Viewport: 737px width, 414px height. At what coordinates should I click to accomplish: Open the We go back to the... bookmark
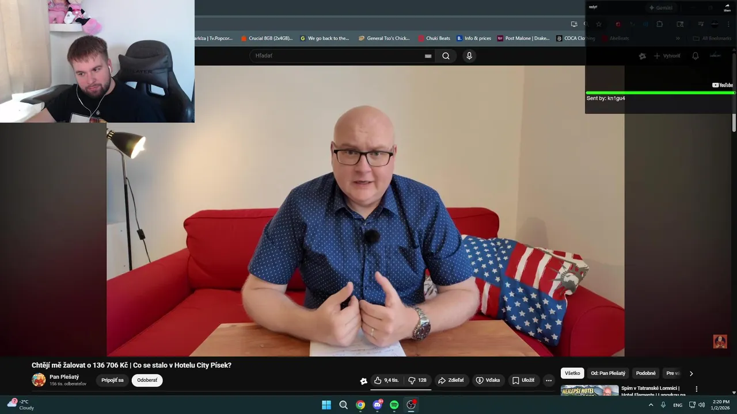(325, 39)
